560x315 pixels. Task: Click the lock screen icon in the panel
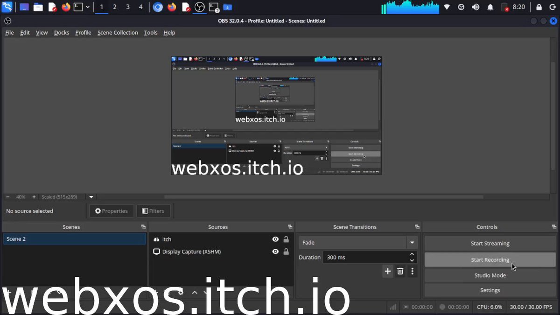(539, 7)
